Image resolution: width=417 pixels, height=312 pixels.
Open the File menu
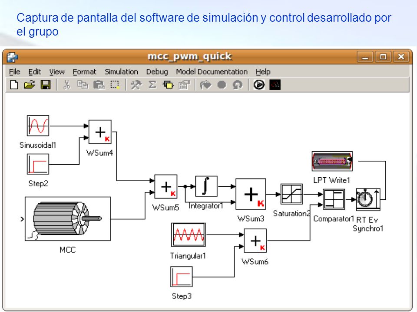[x=14, y=71]
